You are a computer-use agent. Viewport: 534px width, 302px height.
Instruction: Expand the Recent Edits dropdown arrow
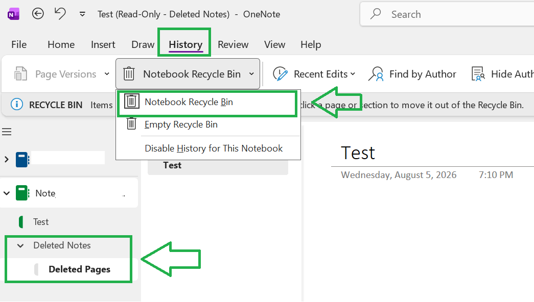353,74
